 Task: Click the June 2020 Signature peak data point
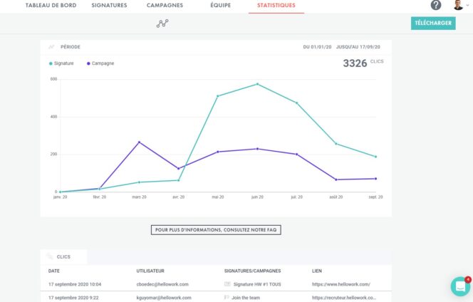[x=257, y=84]
